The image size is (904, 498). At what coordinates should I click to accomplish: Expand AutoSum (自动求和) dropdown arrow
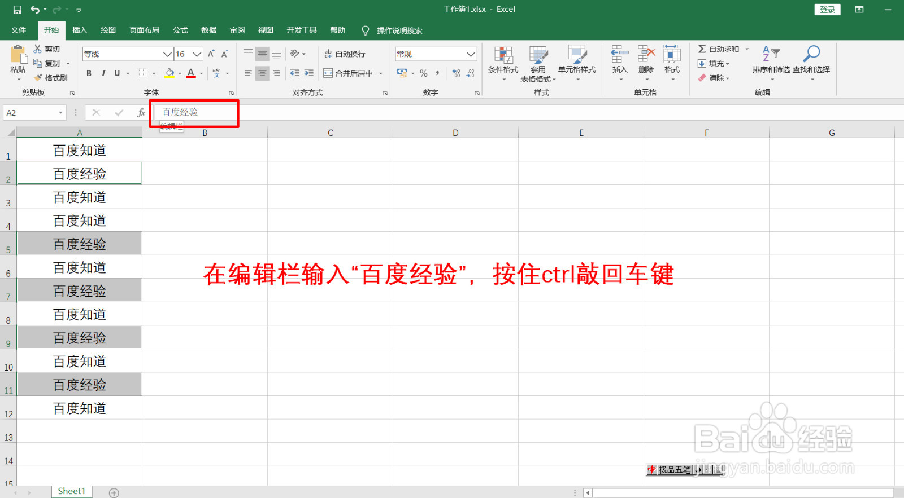pos(747,49)
